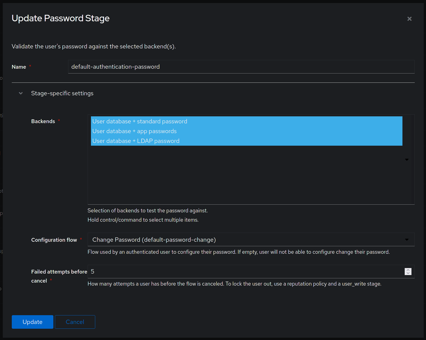This screenshot has height=340, width=426.
Task: Open the Configuration flow dropdown arrow
Action: click(x=407, y=240)
